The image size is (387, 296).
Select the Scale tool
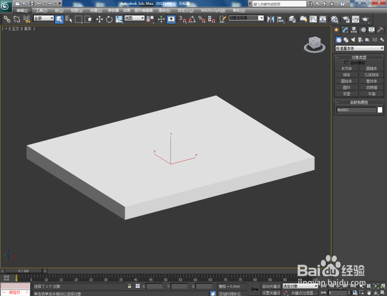point(119,19)
